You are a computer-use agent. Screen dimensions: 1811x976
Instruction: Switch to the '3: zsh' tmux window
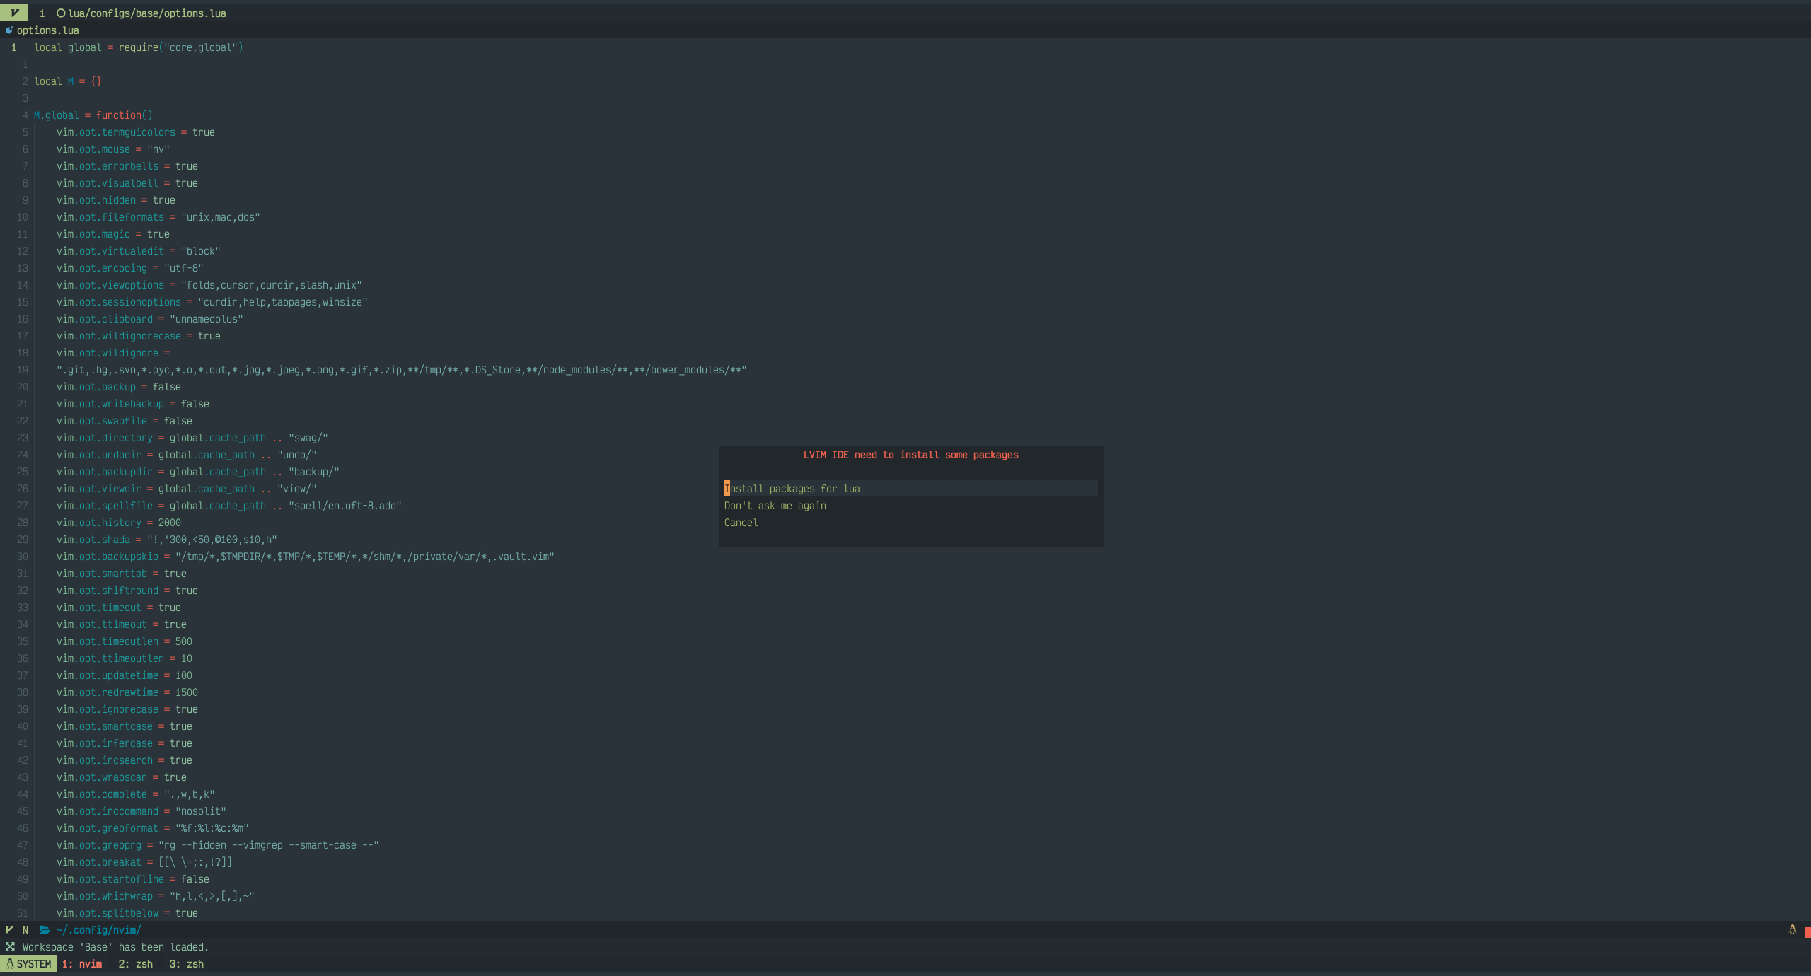186,964
